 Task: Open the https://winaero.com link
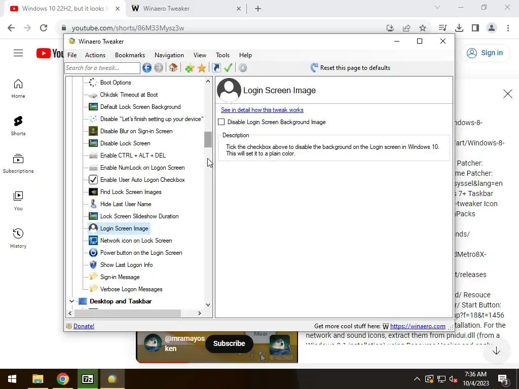[418, 326]
